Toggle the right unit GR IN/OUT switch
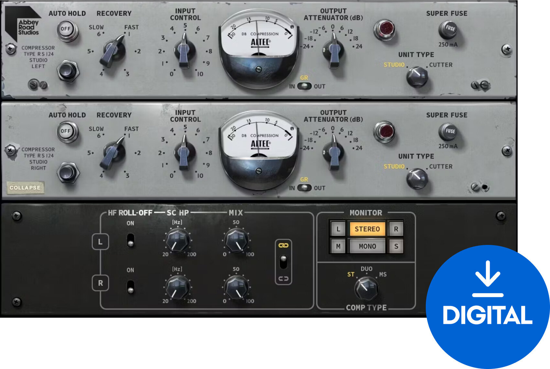Image resolution: width=550 pixels, height=369 pixels. coord(304,188)
